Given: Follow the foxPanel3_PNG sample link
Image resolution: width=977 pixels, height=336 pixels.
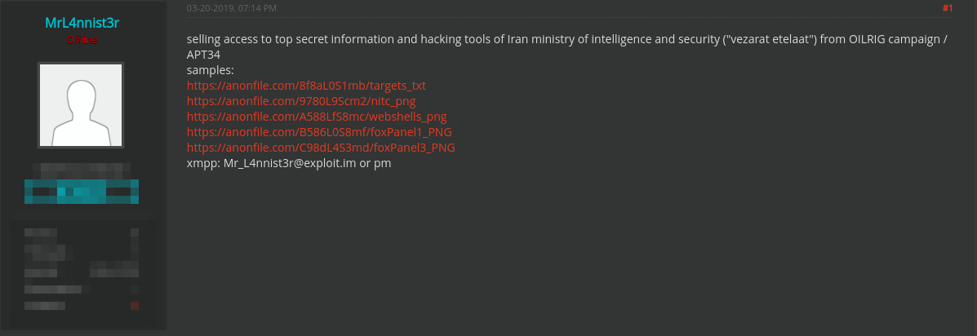Looking at the screenshot, I should (x=321, y=148).
